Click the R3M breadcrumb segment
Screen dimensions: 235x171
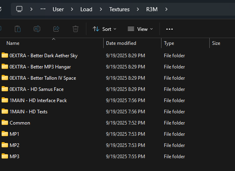pyautogui.click(x=152, y=9)
